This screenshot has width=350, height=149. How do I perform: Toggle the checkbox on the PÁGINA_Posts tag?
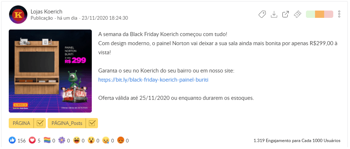click(x=92, y=123)
